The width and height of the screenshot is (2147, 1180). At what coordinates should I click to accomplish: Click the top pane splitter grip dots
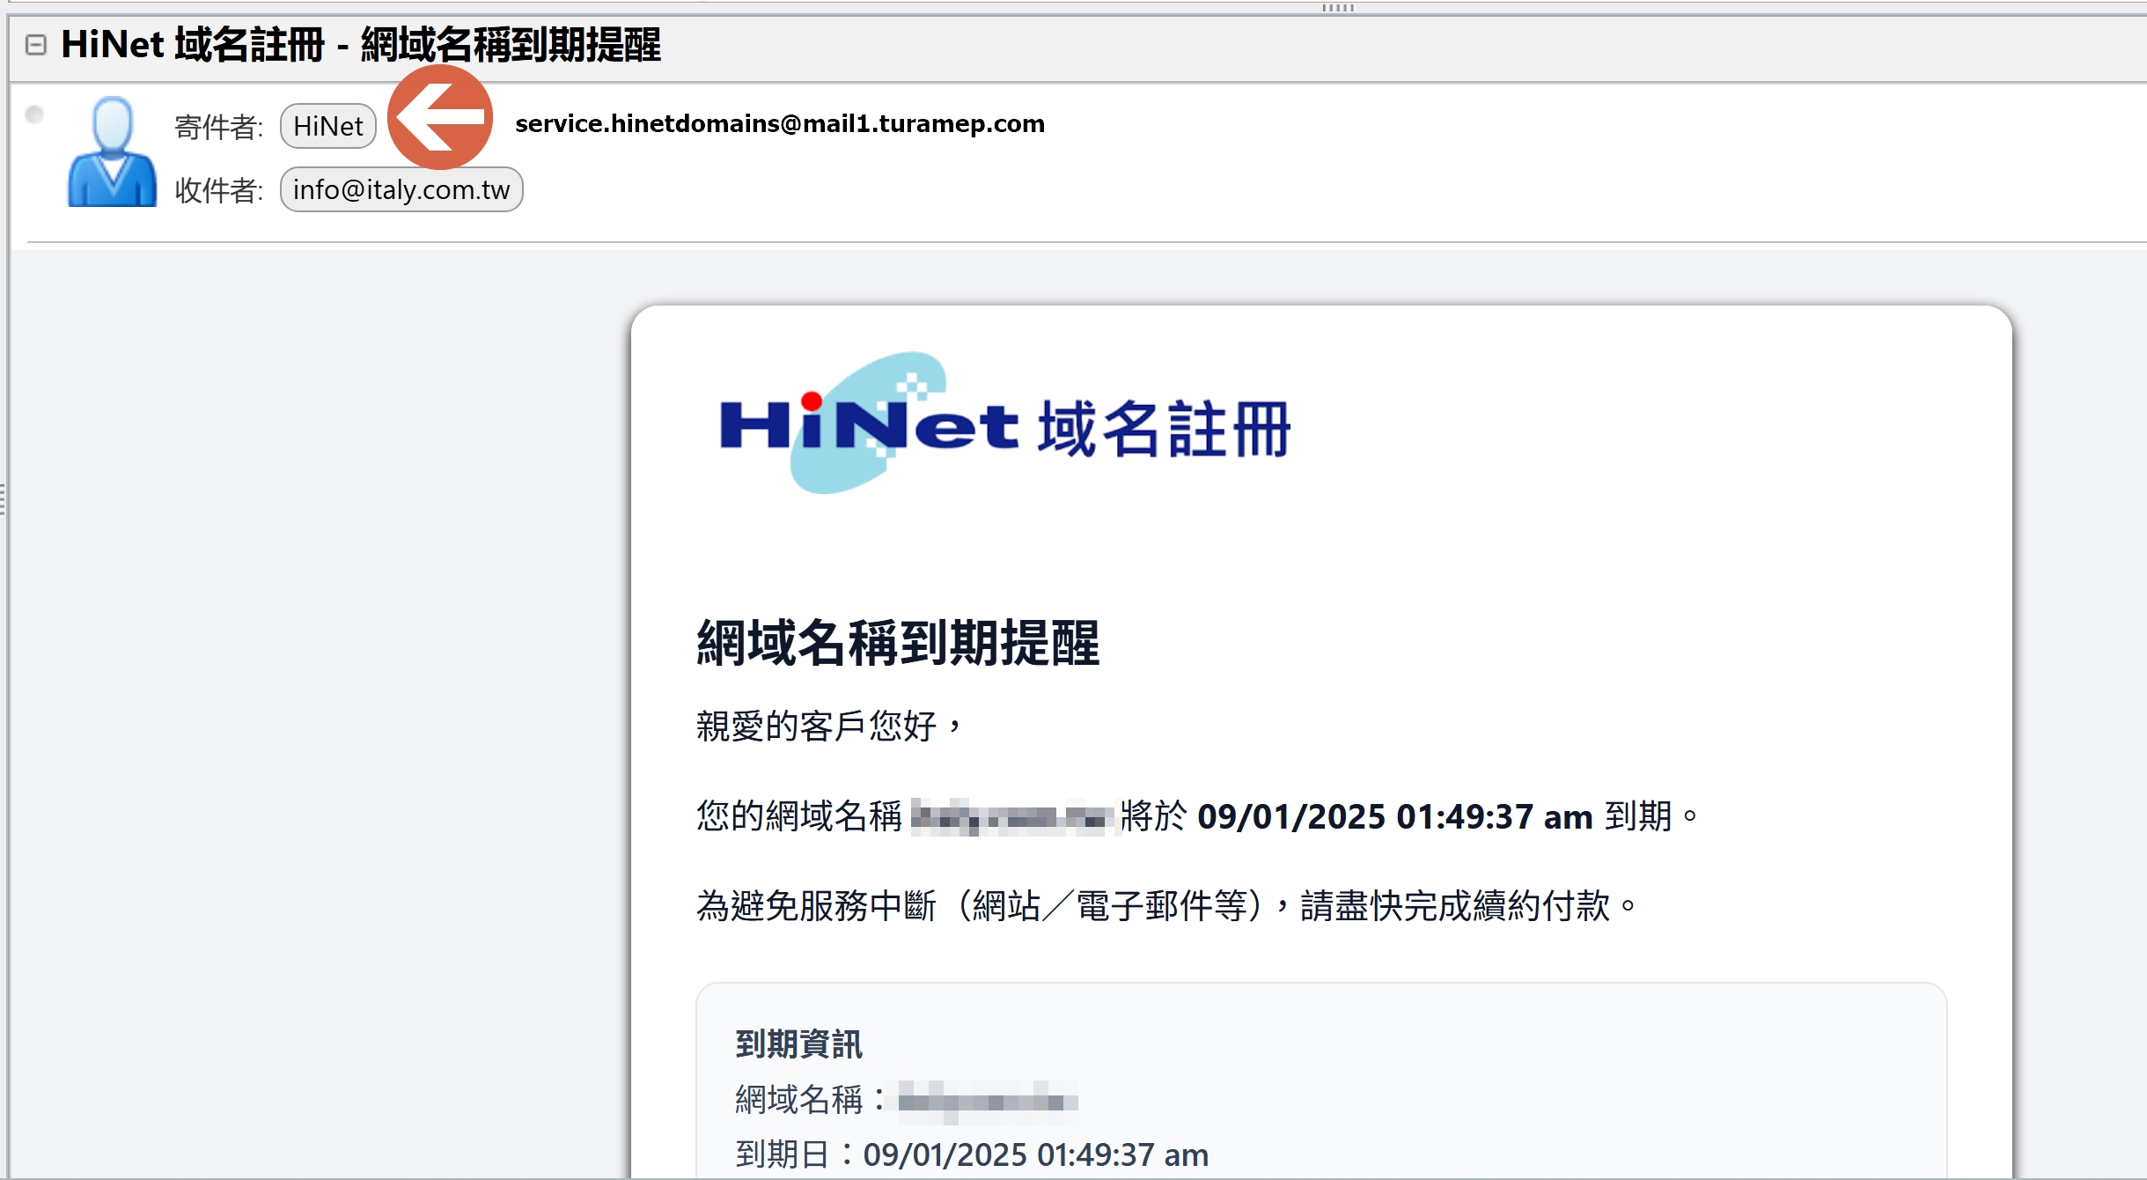(x=1337, y=8)
